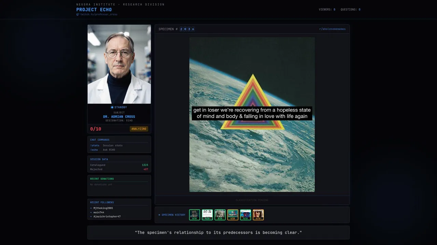Click the VIEWERS counter
This screenshot has width=437, height=245.
327,10
